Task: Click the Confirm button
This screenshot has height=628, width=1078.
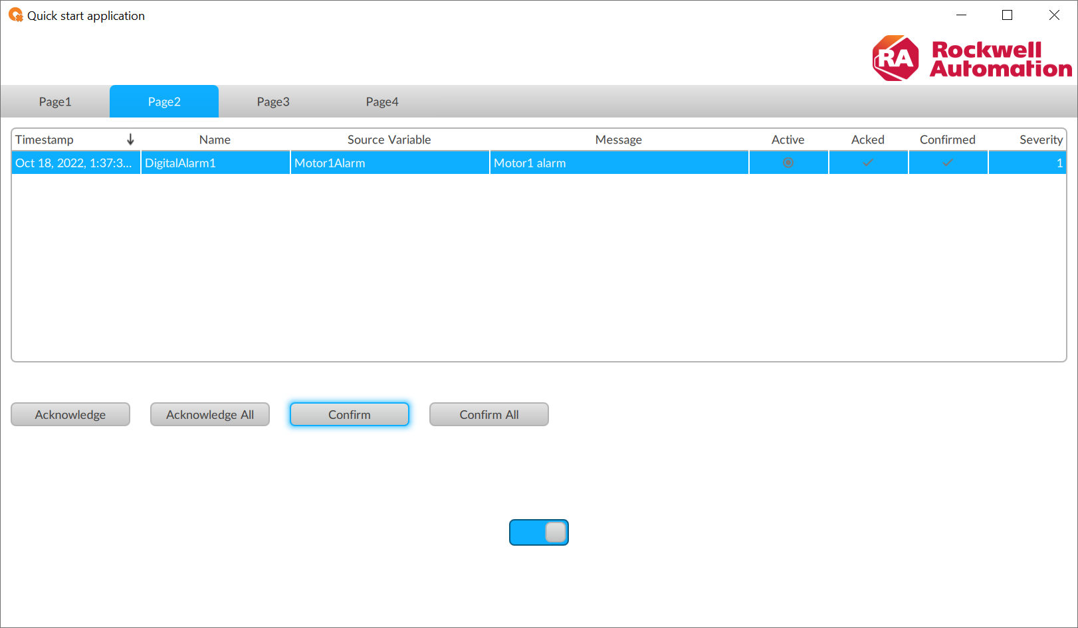Action: tap(350, 414)
